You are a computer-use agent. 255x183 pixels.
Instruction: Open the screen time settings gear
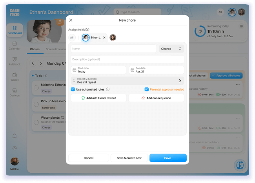pyautogui.click(x=241, y=26)
